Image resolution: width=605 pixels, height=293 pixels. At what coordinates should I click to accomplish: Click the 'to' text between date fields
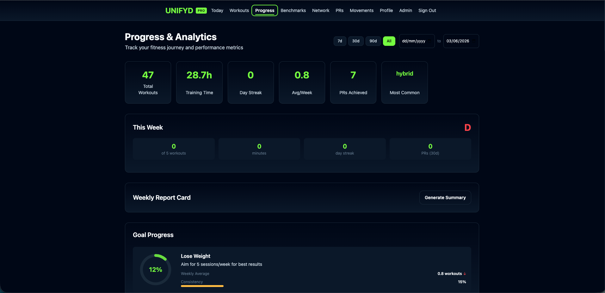(439, 41)
